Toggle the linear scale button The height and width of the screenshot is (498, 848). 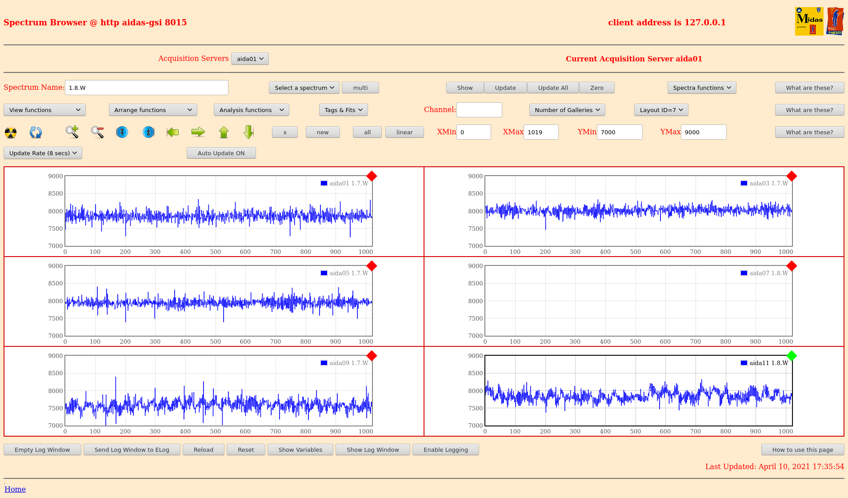(x=404, y=132)
